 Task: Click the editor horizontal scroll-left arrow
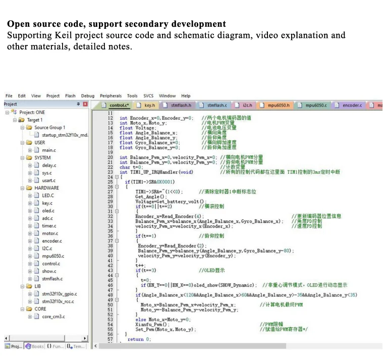pos(95,346)
